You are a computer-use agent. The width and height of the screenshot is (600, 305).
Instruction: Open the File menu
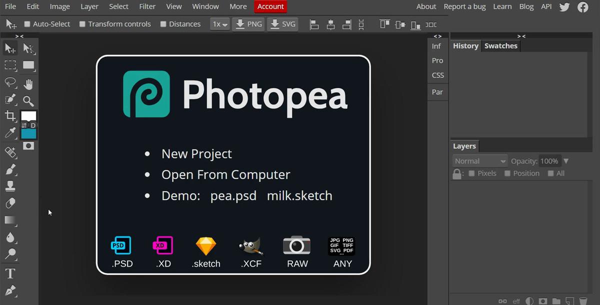(x=10, y=6)
